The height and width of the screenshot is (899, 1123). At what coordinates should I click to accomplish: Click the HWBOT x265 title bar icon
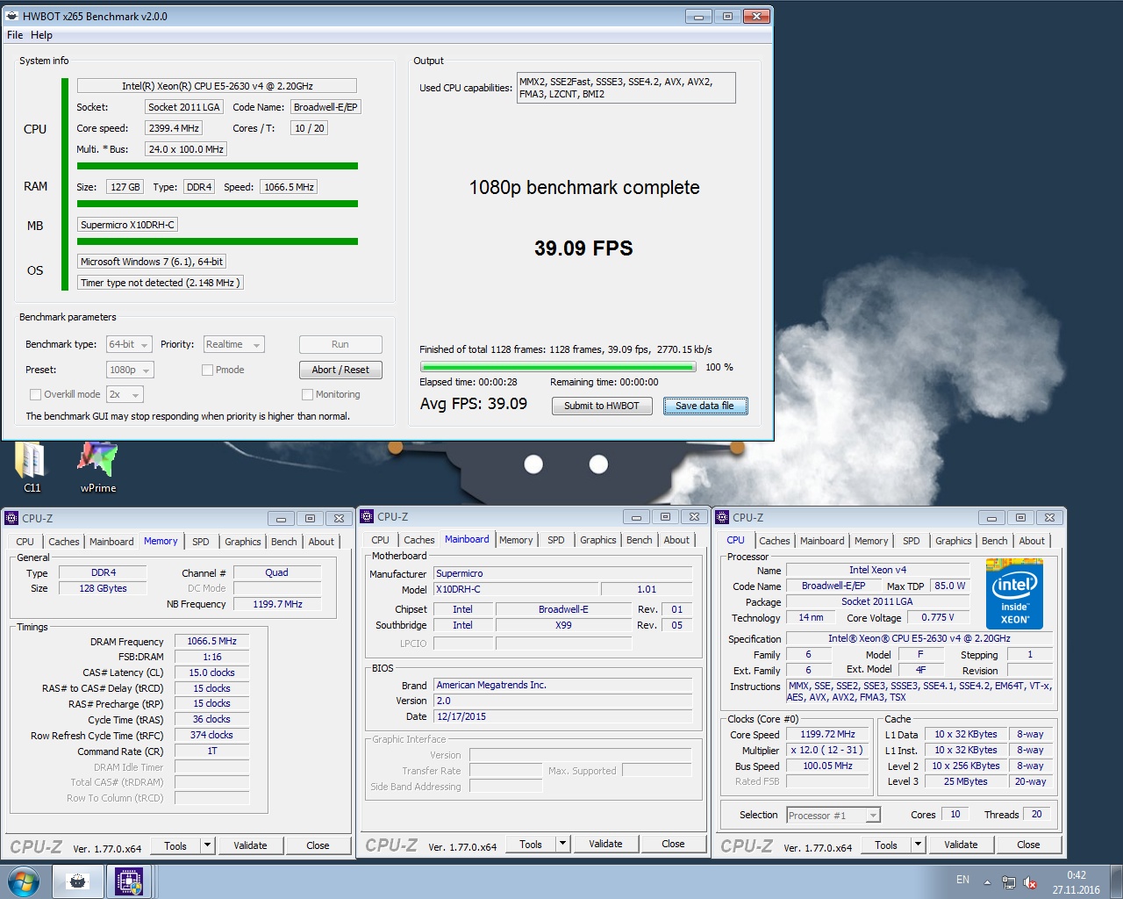[x=12, y=16]
